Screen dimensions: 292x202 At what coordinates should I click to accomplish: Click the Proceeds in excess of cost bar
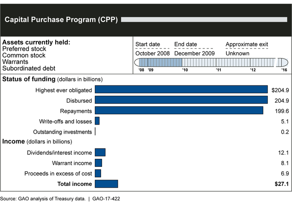(98, 173)
